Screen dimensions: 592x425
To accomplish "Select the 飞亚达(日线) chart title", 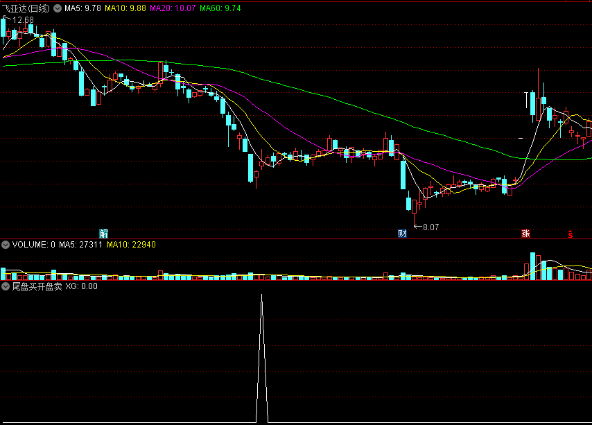I will (26, 8).
